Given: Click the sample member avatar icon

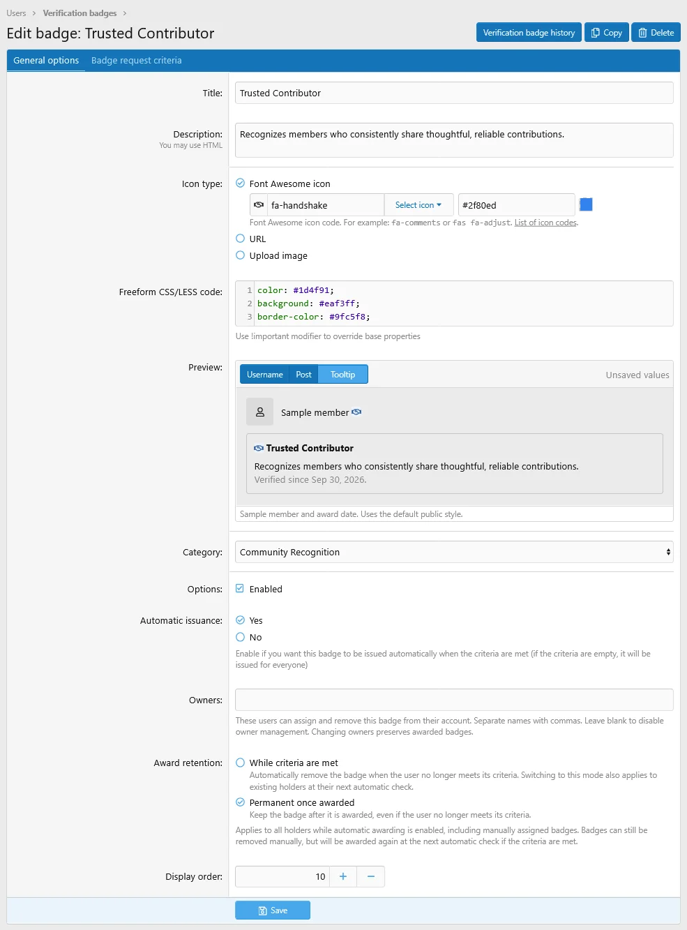Looking at the screenshot, I should (260, 412).
